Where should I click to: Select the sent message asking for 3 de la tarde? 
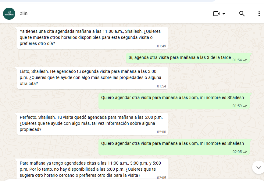coord(188,58)
